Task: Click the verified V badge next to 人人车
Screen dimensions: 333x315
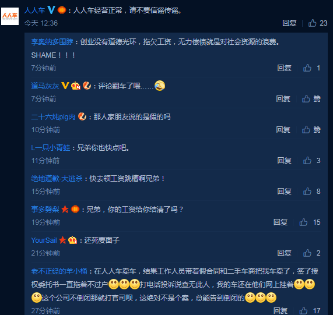Action: point(51,10)
